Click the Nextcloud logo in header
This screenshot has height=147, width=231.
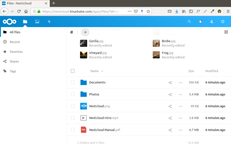coord(9,22)
